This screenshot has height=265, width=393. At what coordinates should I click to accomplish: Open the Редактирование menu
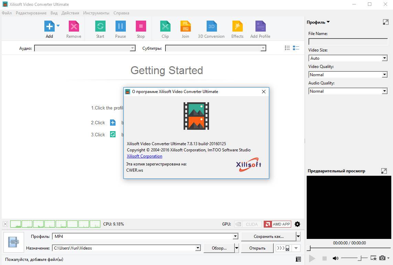(x=31, y=13)
